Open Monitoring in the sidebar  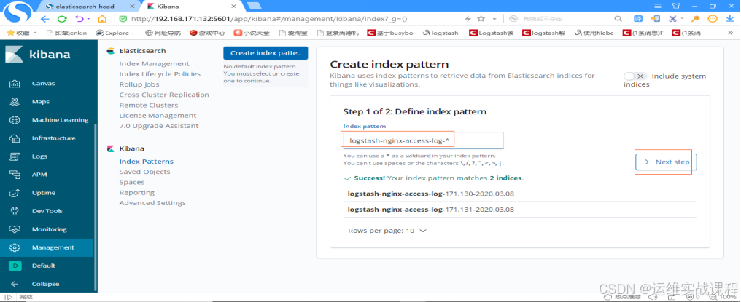tap(49, 229)
